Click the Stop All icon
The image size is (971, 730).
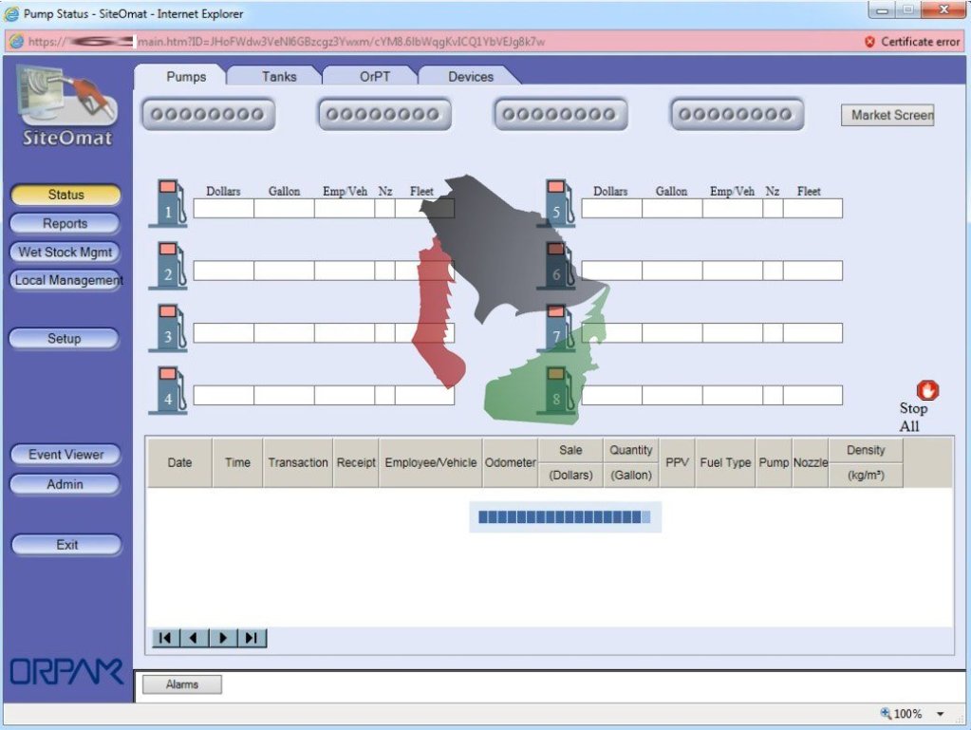point(925,390)
